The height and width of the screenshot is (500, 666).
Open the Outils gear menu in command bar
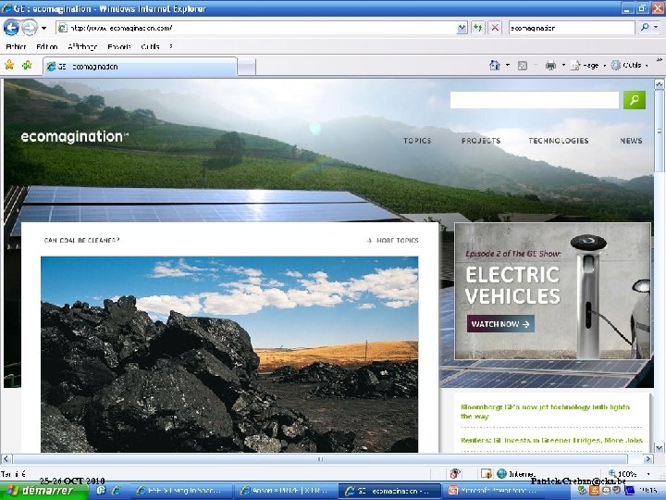(630, 66)
